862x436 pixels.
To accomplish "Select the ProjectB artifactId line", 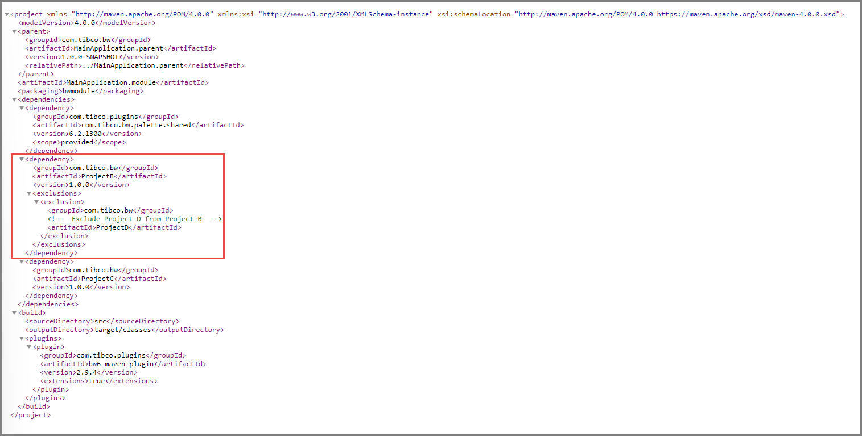I will 100,176.
